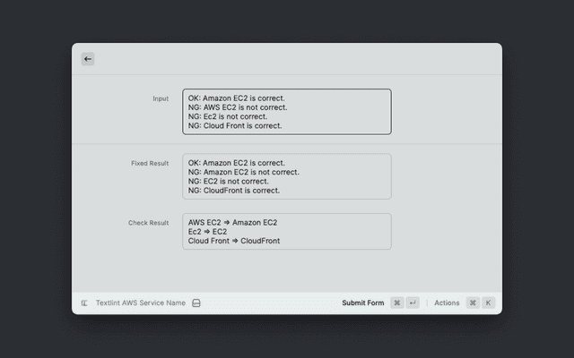Screen dimensions: 574x358
Task: Click the Input field label
Action: 160,98
